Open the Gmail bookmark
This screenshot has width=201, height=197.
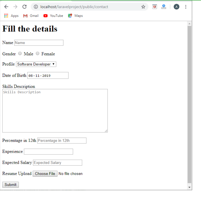click(31, 16)
